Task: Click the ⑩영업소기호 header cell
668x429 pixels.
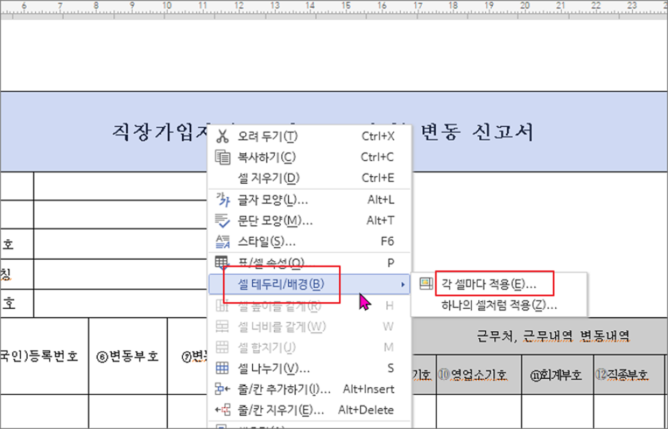Action: click(x=478, y=375)
